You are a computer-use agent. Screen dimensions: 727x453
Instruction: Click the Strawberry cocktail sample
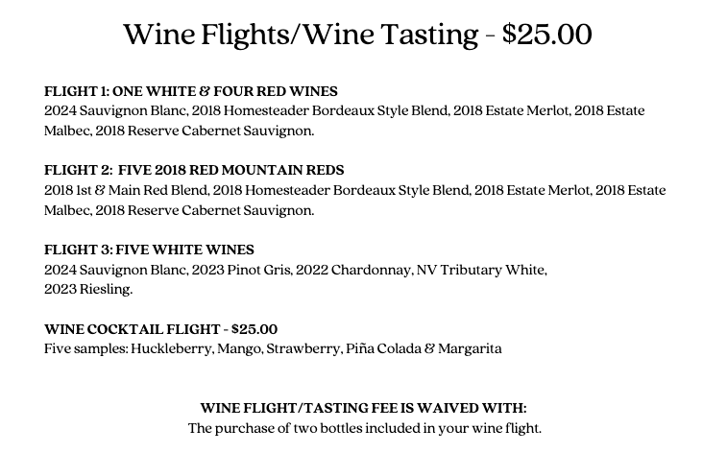point(303,348)
